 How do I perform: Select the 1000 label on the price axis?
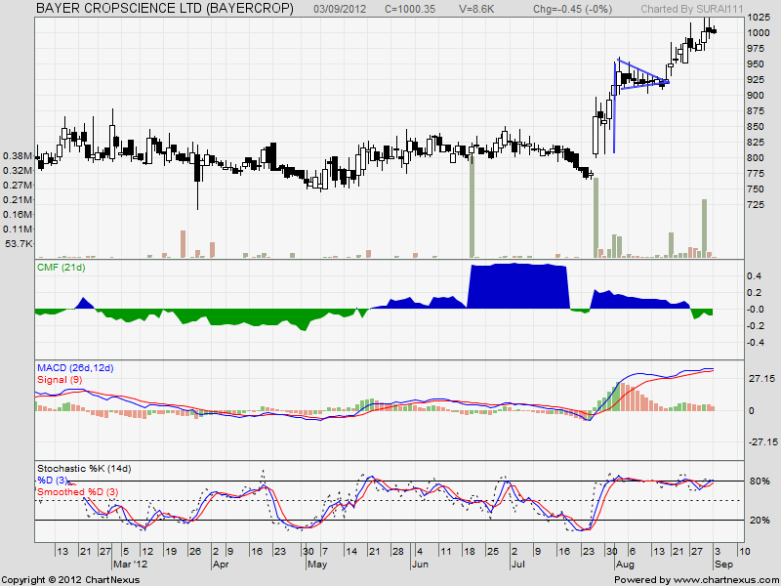[x=759, y=33]
